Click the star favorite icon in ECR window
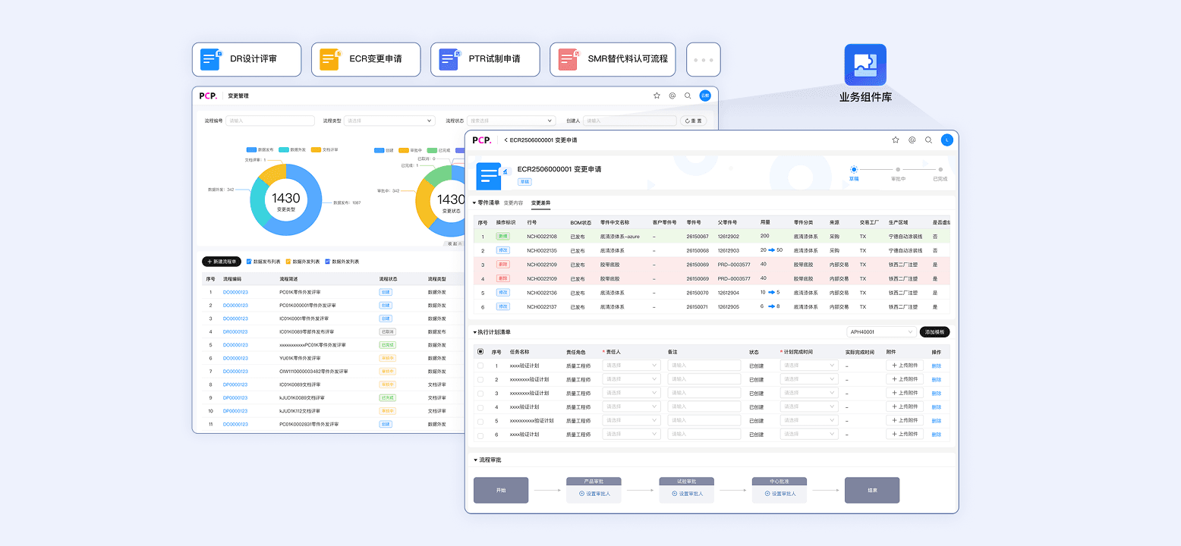This screenshot has height=546, width=1181. [x=896, y=140]
